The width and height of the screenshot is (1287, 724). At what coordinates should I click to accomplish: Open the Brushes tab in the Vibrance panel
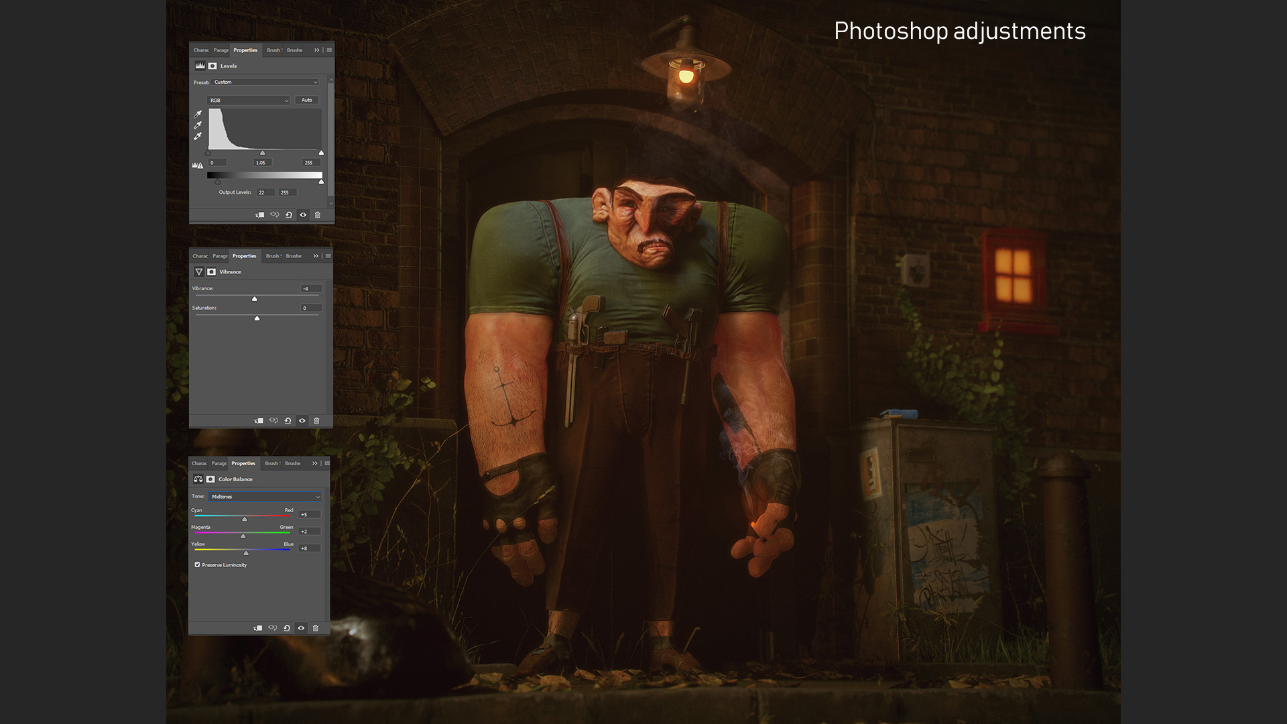pyautogui.click(x=294, y=256)
